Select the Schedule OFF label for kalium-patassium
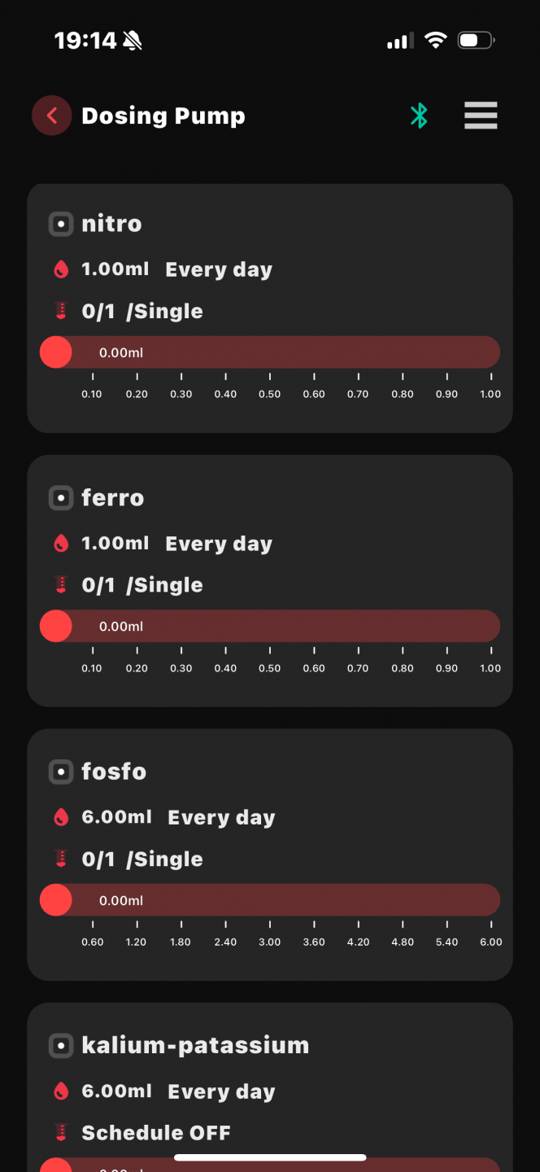This screenshot has height=1172, width=540. [x=156, y=1133]
